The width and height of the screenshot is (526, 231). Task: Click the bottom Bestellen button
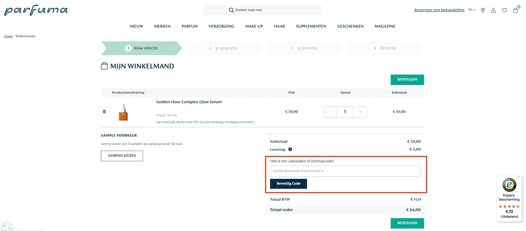click(x=407, y=223)
